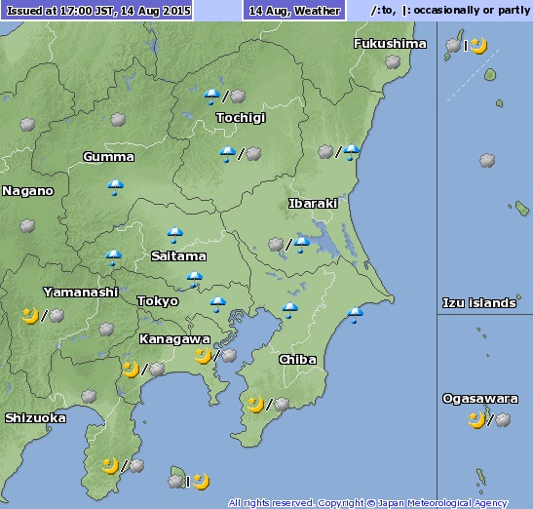Click the umbrella icon above Tochigi label
Image resolution: width=533 pixels, height=509 pixels.
pos(211,97)
